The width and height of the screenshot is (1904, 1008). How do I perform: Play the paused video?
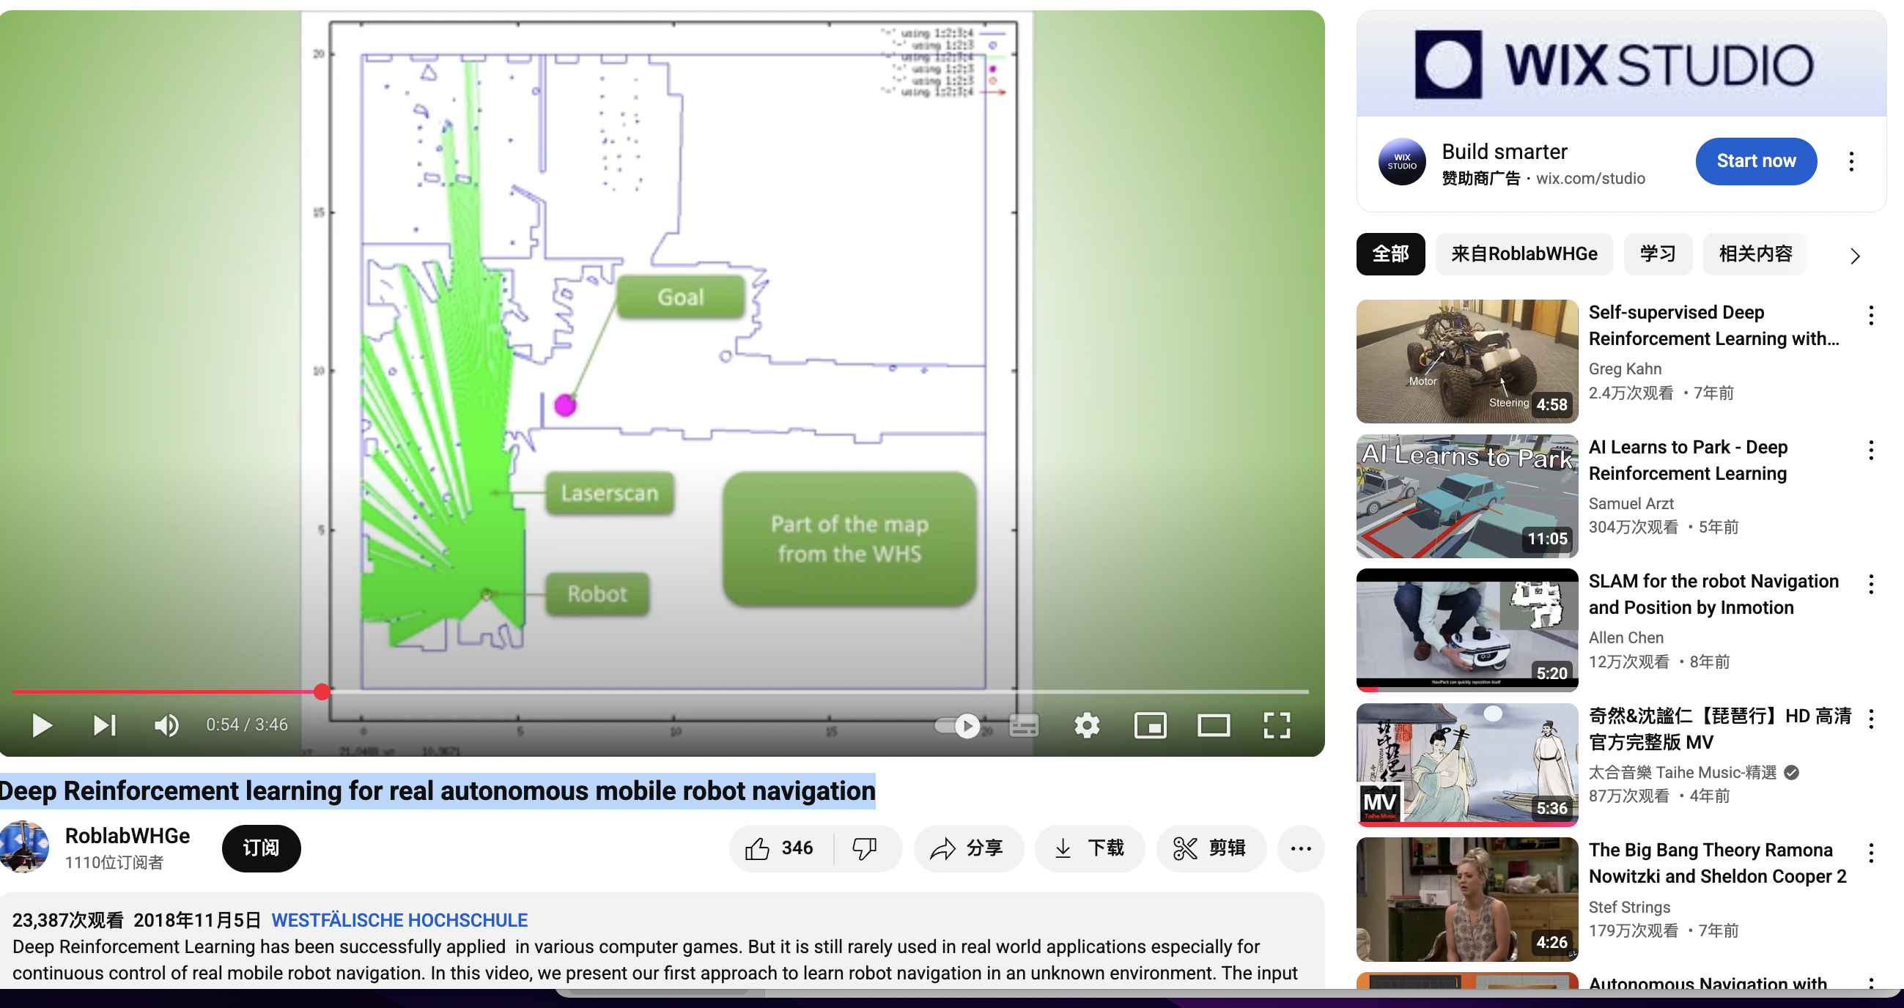(42, 725)
